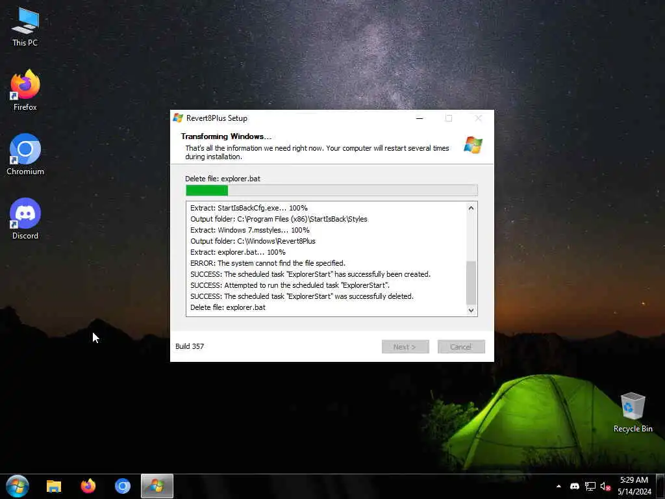Screen dimensions: 665x499
Task: Click the 'Build 357' label
Action: point(190,346)
